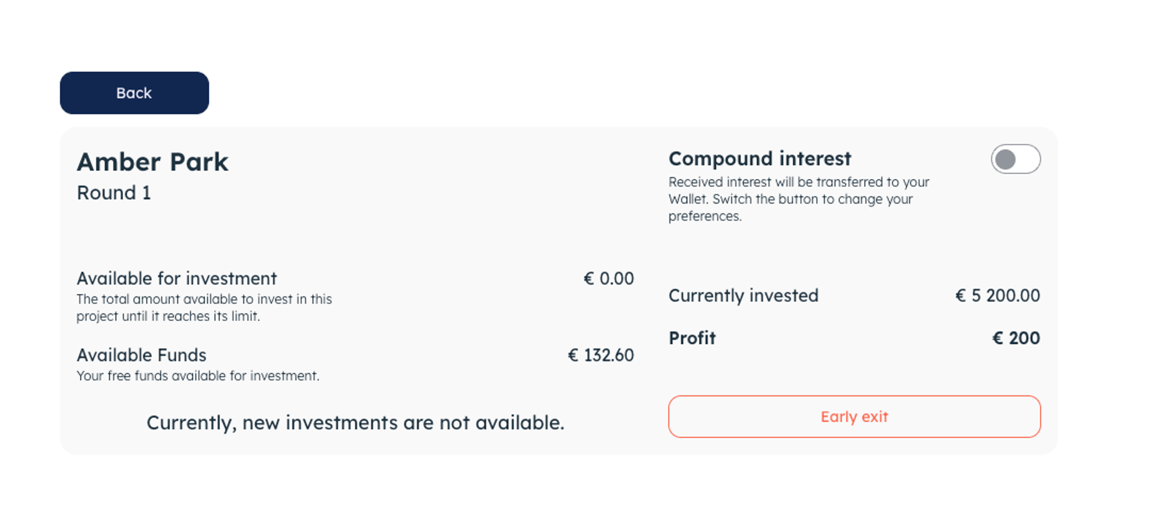
Task: Select the € 132.60 available funds value
Action: (x=600, y=355)
